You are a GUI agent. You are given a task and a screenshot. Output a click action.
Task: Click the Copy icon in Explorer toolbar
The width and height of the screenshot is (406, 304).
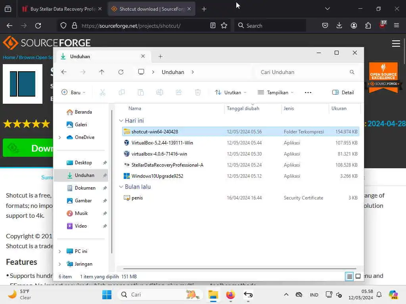pyautogui.click(x=122, y=92)
